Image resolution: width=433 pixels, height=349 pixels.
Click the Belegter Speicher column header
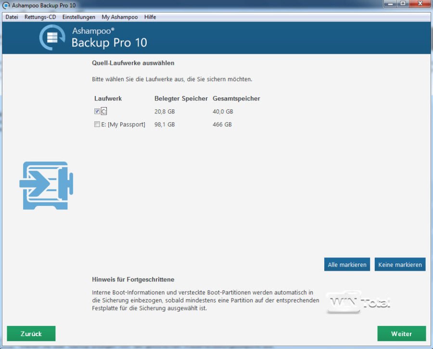click(181, 98)
